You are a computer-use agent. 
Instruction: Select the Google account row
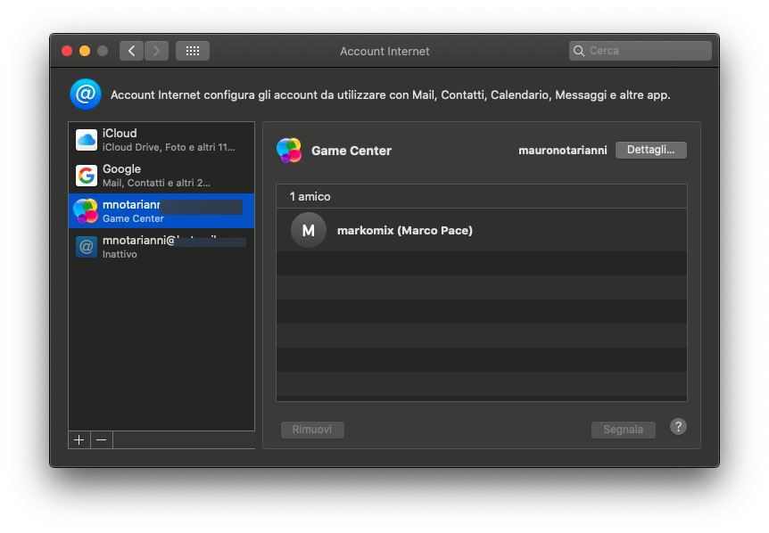(161, 176)
